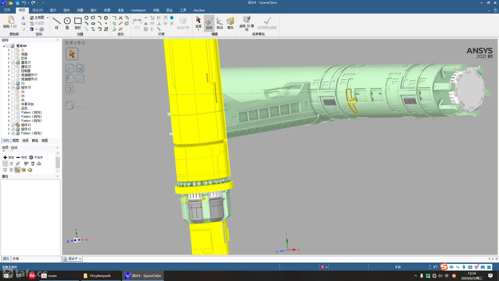This screenshot has width=499, height=281.
Task: Collapse the 设计4 root tree node
Action: (4, 46)
